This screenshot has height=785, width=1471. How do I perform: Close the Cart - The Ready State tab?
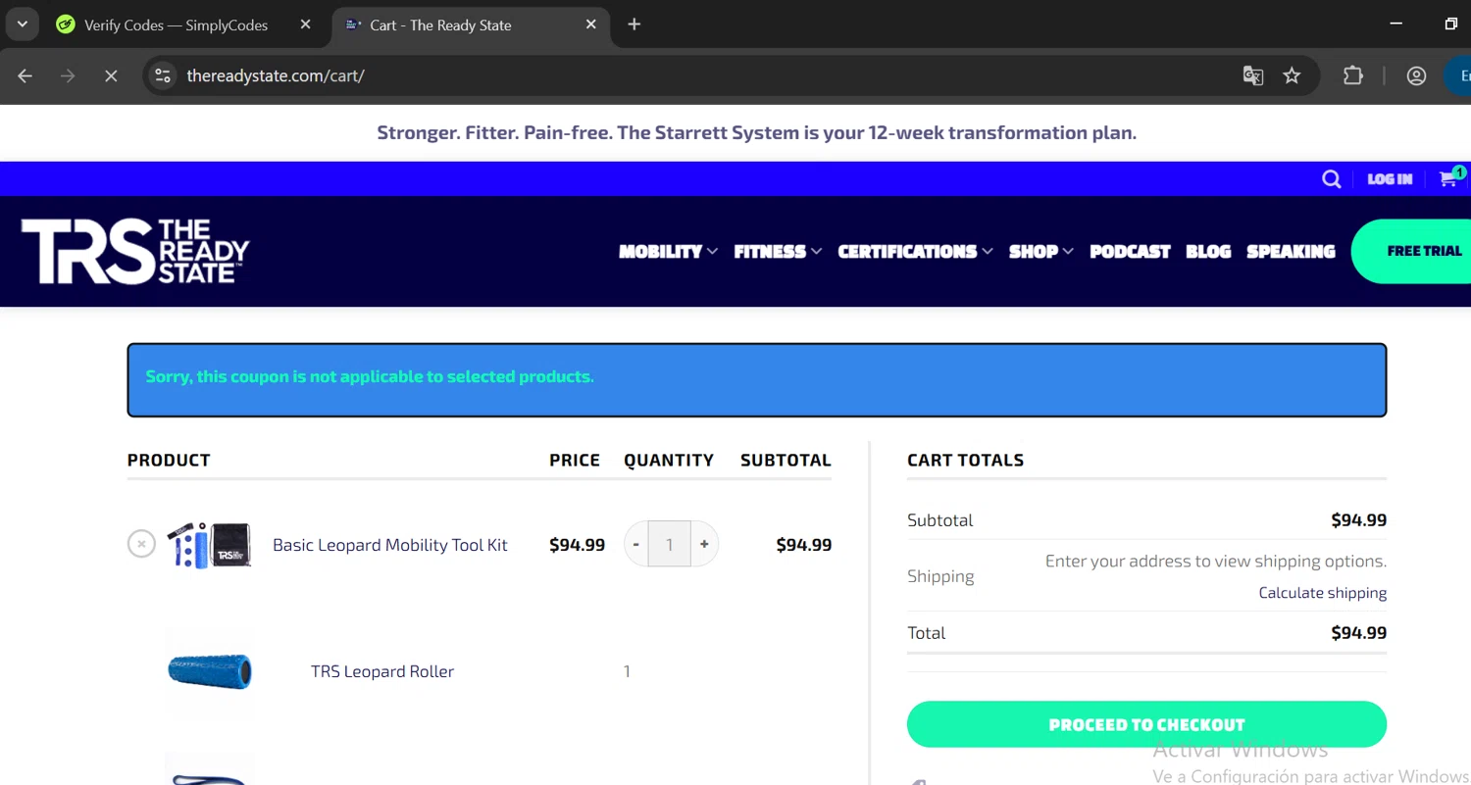point(590,25)
